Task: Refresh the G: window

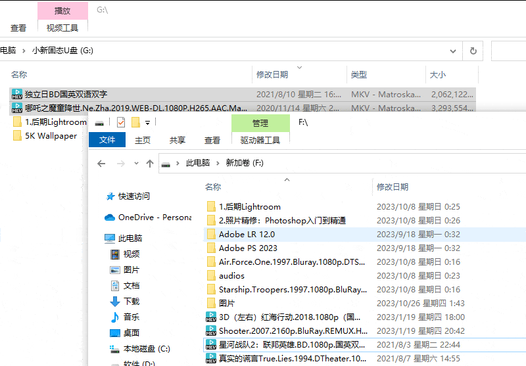Action: coord(473,51)
